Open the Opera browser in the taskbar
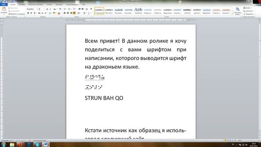Screen dimensions: 261x147 click(20, 145)
